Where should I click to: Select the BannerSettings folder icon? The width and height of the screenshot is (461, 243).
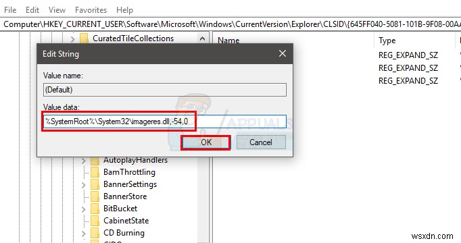(x=95, y=184)
